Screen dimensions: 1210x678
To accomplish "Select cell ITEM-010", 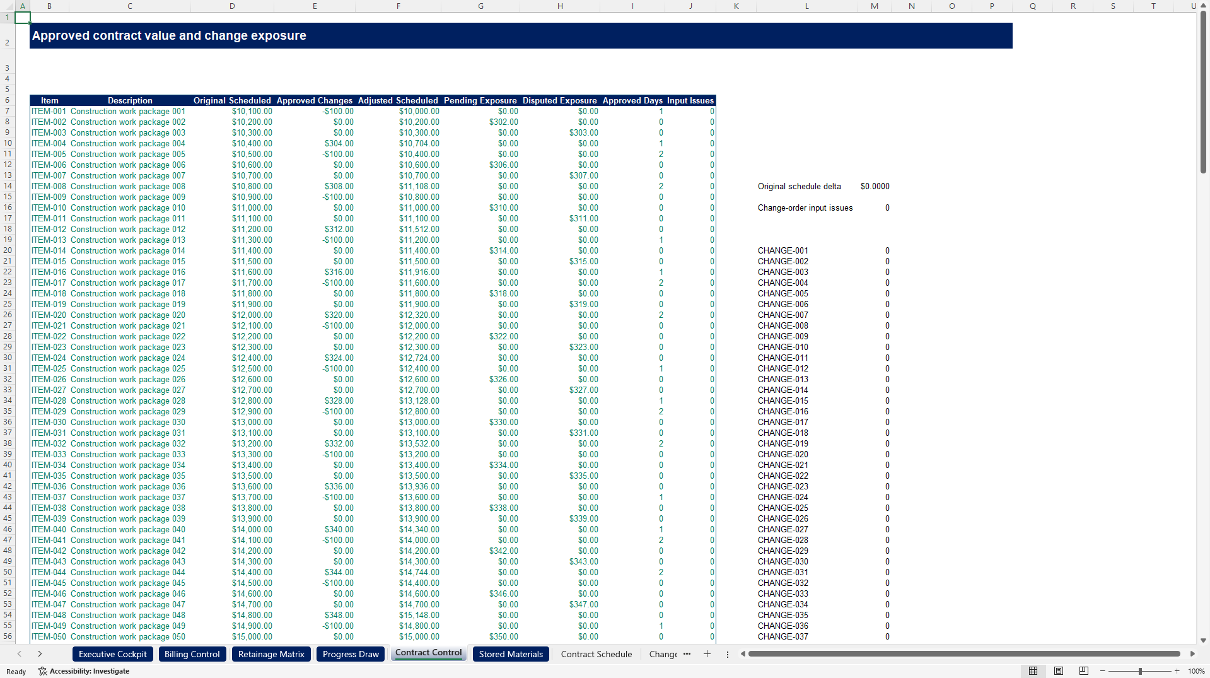I will click(49, 207).
